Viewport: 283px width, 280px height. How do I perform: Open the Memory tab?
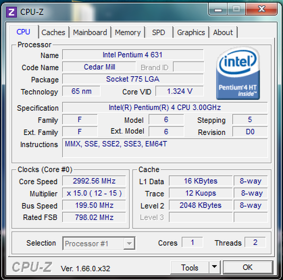[x=128, y=33]
